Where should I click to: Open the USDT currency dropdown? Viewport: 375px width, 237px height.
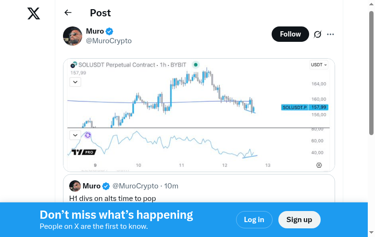coord(319,64)
